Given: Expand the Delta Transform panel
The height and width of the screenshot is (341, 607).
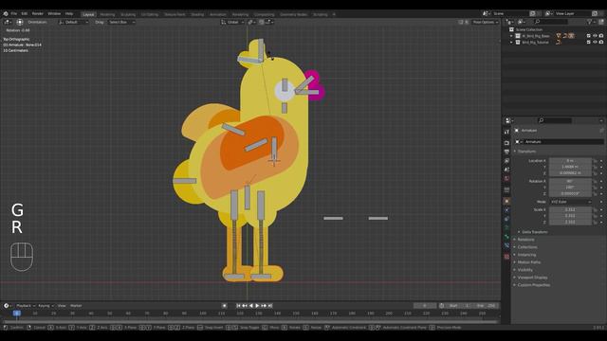Looking at the screenshot, I should click(533, 232).
